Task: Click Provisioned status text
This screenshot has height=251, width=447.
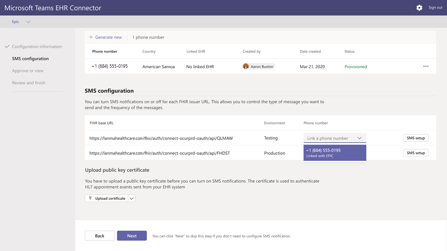Action: click(355, 67)
